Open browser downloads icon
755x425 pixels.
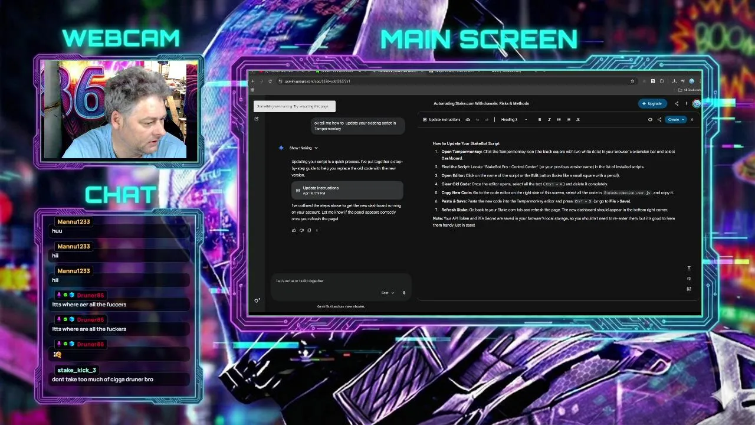click(x=674, y=81)
